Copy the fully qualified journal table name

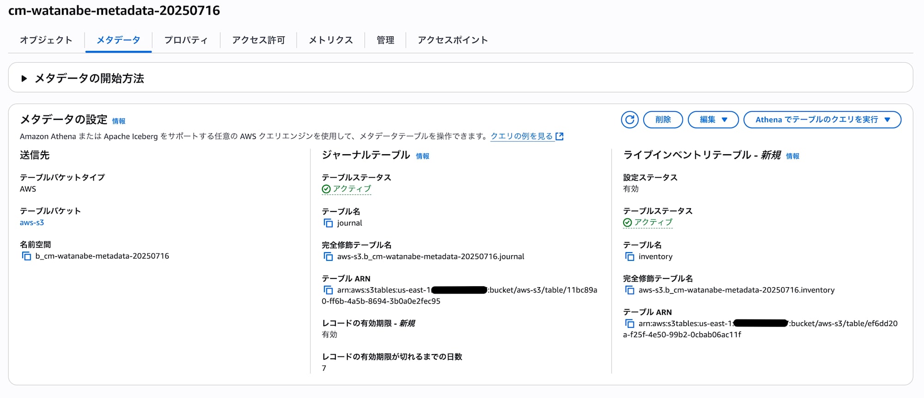(328, 257)
